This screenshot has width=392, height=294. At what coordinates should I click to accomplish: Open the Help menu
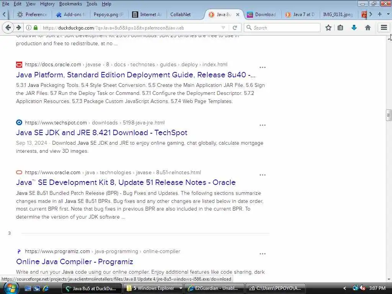point(106,4)
